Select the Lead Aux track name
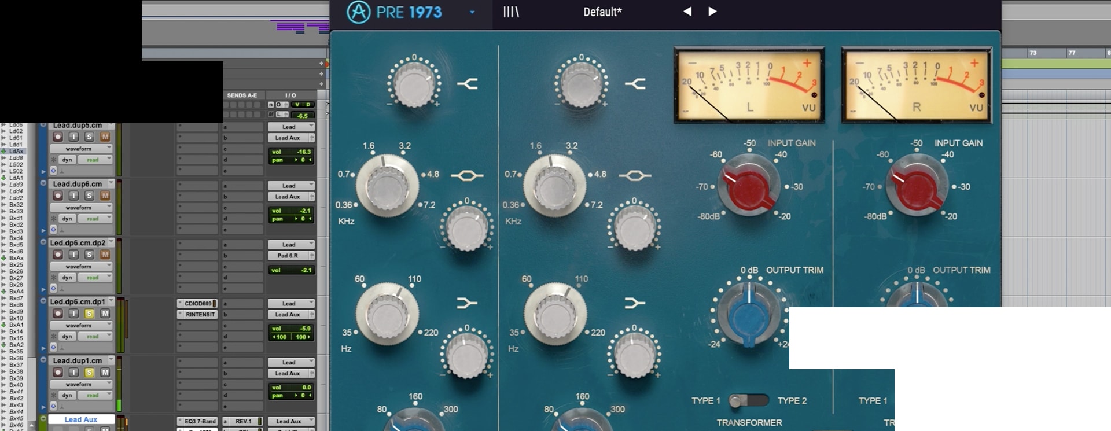Screen dimensions: 1111x431 tap(81, 419)
